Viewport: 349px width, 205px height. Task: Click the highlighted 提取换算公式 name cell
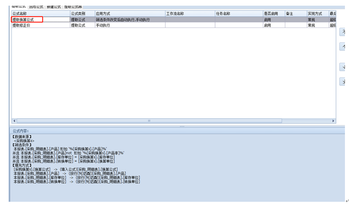click(x=27, y=19)
